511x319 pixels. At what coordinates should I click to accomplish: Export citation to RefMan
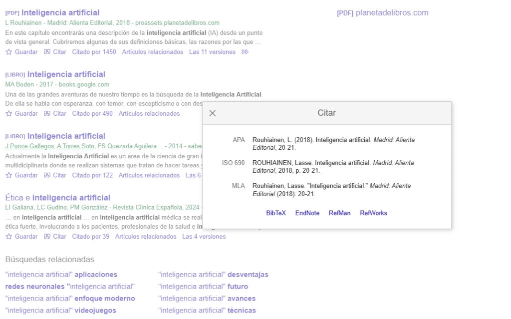tap(339, 213)
